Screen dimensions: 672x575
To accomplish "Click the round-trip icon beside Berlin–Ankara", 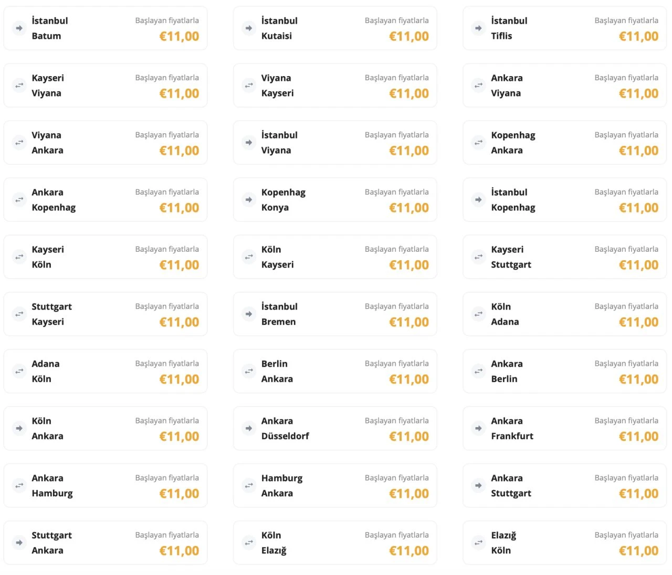I will pyautogui.click(x=249, y=371).
